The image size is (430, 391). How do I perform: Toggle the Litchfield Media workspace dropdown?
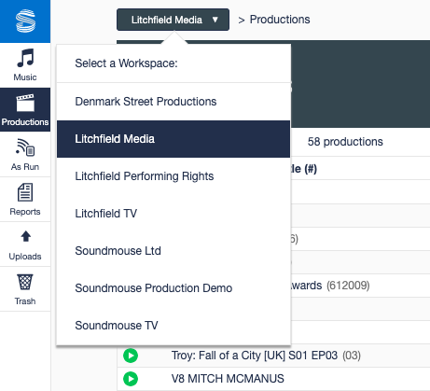(173, 20)
